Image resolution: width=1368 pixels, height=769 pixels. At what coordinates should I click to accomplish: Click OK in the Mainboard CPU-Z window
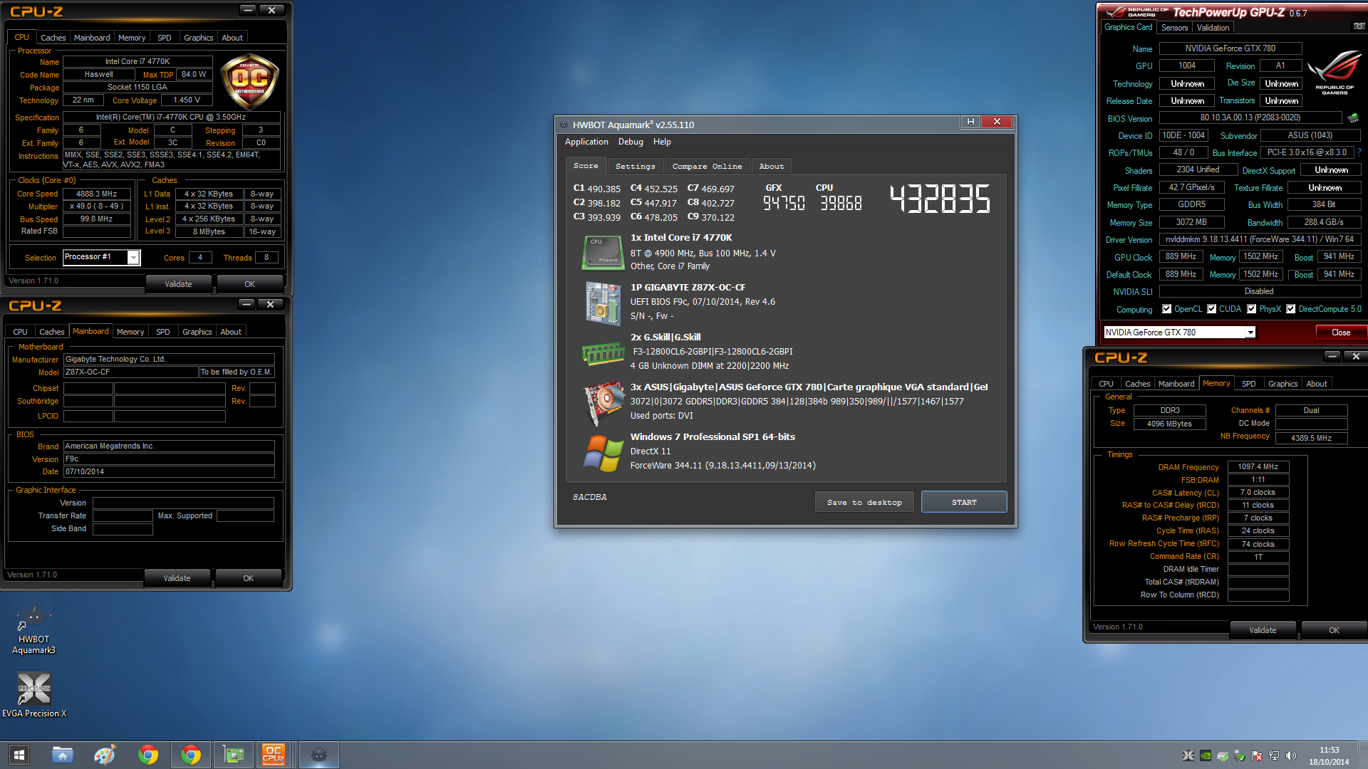[248, 578]
